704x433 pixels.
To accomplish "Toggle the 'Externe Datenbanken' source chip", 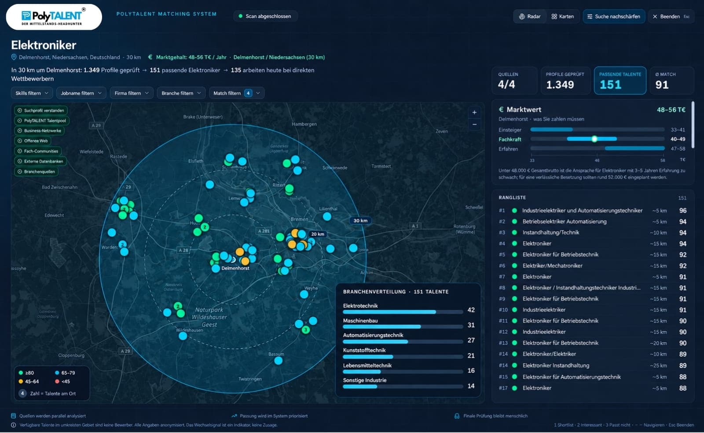I will [x=40, y=161].
